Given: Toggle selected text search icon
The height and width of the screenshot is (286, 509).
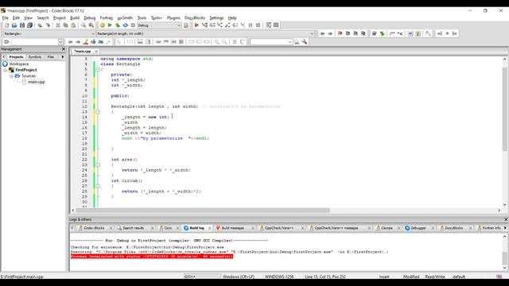Looking at the screenshot, I should point(93,42).
